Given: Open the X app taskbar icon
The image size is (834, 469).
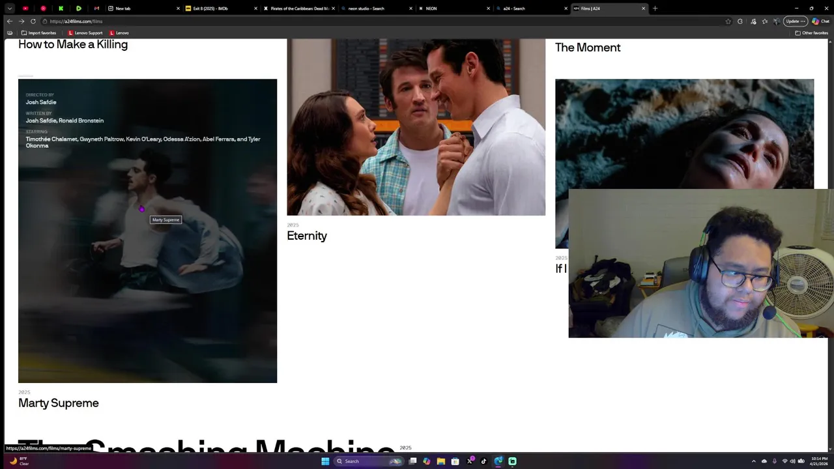Looking at the screenshot, I should 470,461.
